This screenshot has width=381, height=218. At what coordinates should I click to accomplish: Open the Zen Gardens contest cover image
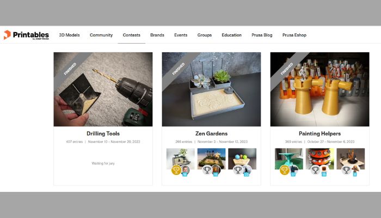click(211, 89)
